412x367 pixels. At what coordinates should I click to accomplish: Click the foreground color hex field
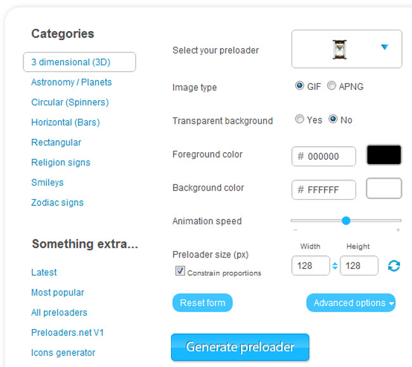(324, 156)
